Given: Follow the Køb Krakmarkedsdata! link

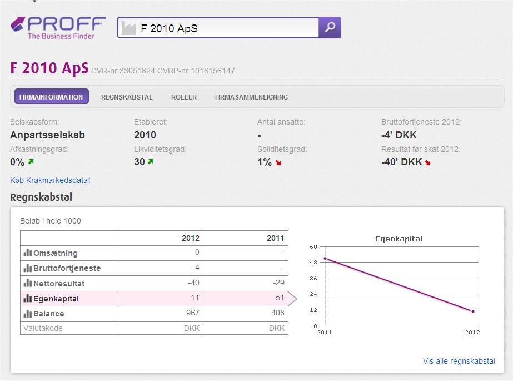Looking at the screenshot, I should click(50, 180).
